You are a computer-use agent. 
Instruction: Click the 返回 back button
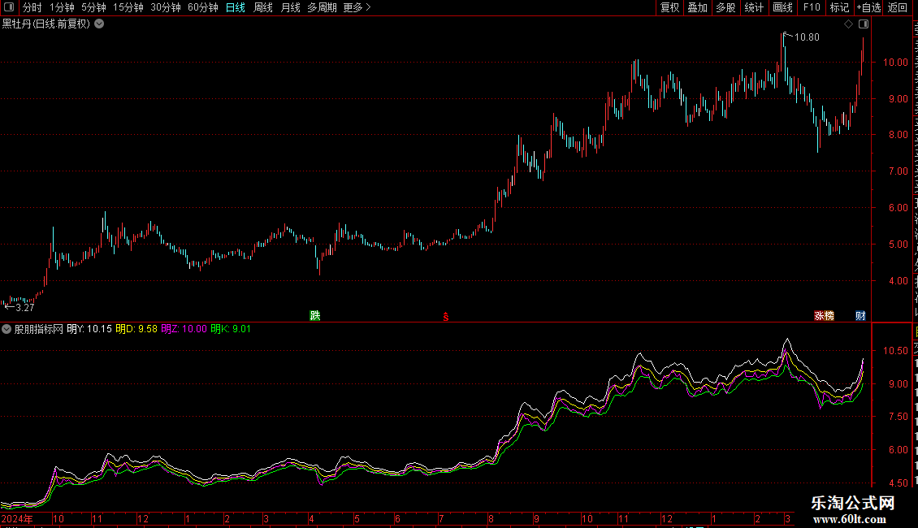[x=898, y=7]
